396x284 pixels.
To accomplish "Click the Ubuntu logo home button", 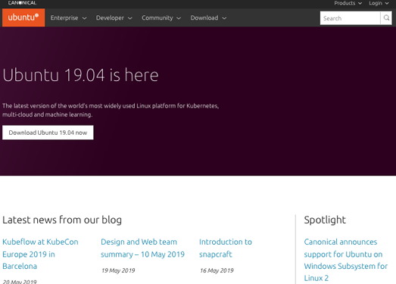I will (x=23, y=17).
